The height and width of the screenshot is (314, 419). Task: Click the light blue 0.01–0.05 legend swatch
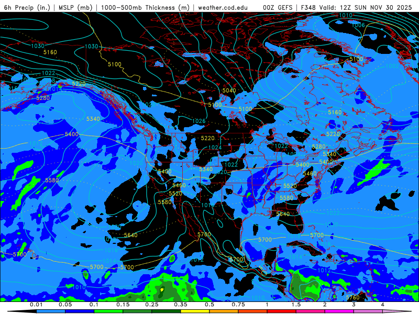pyautogui.click(x=51, y=311)
